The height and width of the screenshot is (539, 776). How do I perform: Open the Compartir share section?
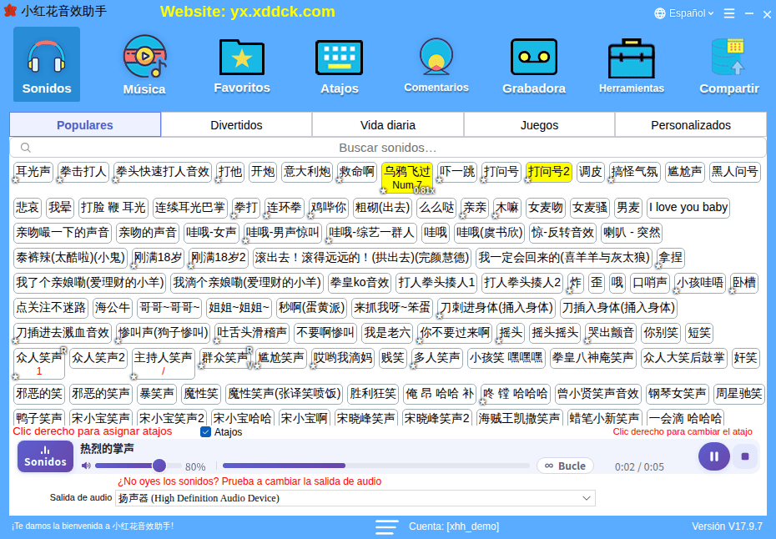[729, 64]
